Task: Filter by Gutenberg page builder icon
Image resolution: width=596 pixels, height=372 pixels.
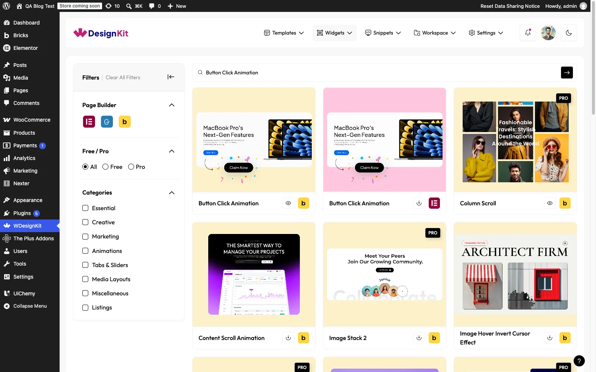Action: 107,122
